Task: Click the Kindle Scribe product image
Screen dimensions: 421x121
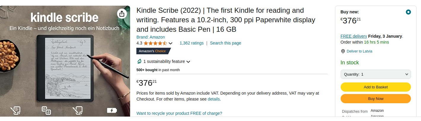Action: 65,65
